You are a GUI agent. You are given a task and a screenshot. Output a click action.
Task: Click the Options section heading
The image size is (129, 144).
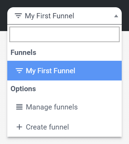pyautogui.click(x=23, y=89)
